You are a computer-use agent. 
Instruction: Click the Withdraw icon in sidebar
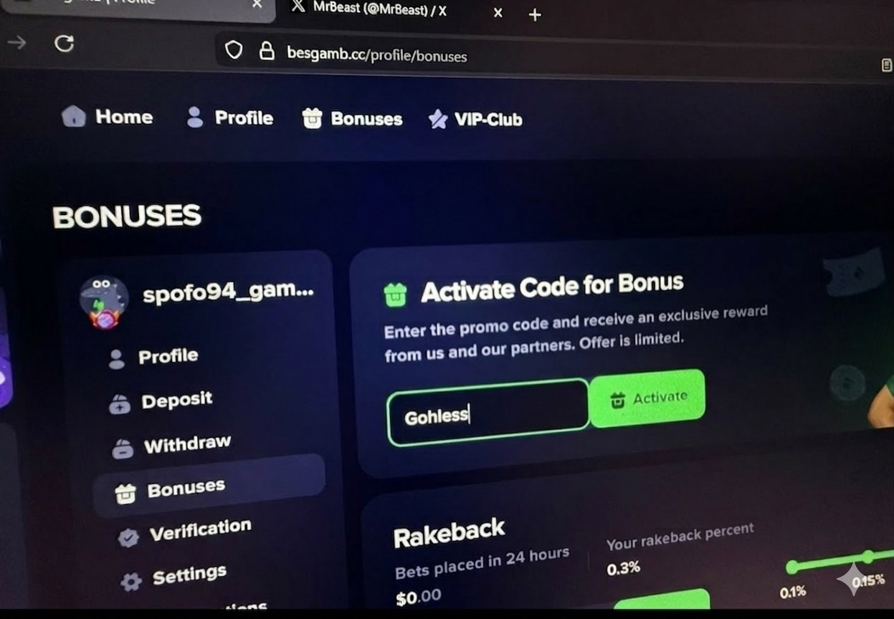(123, 449)
